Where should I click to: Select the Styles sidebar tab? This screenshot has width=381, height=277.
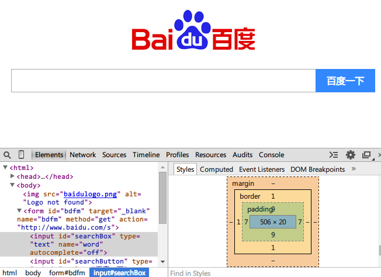pyautogui.click(x=185, y=169)
